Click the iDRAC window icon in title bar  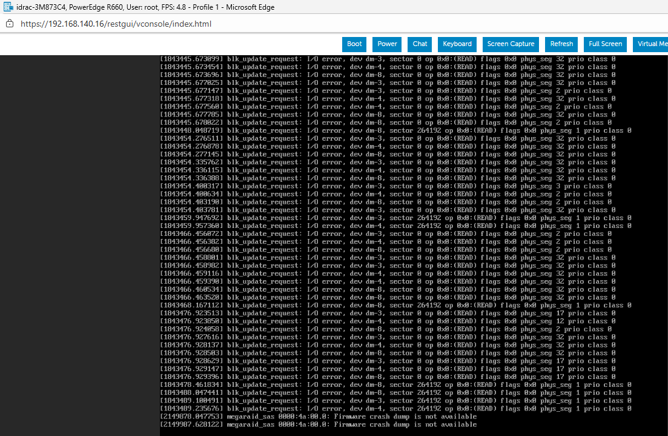pyautogui.click(x=7, y=7)
